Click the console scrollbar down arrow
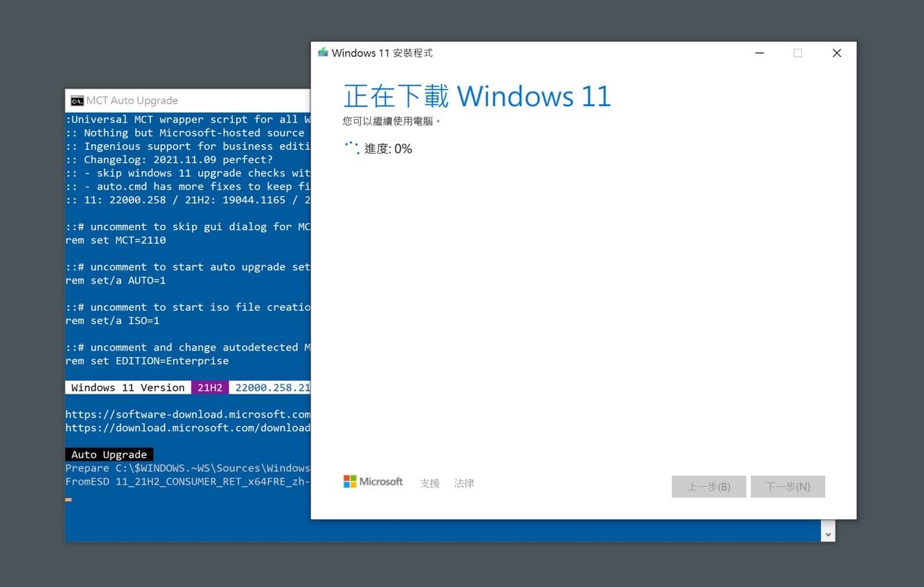Image resolution: width=924 pixels, height=587 pixels. pos(828,534)
